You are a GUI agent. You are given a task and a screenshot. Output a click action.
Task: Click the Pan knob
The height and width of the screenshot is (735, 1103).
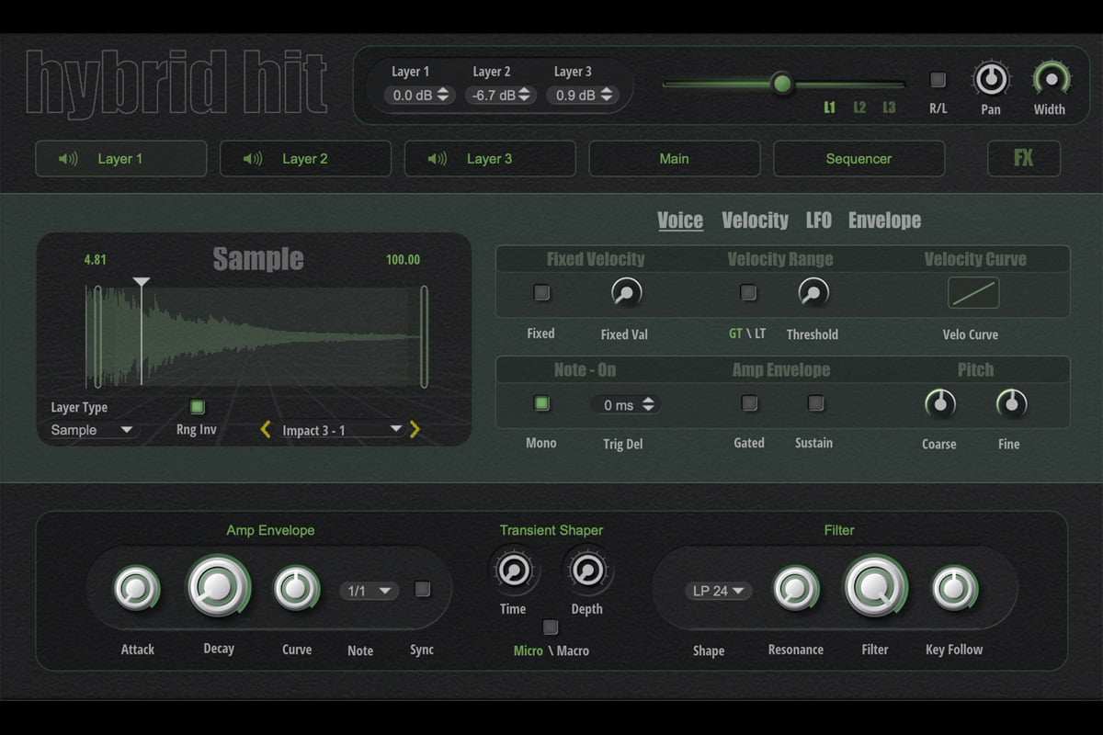pyautogui.click(x=991, y=80)
